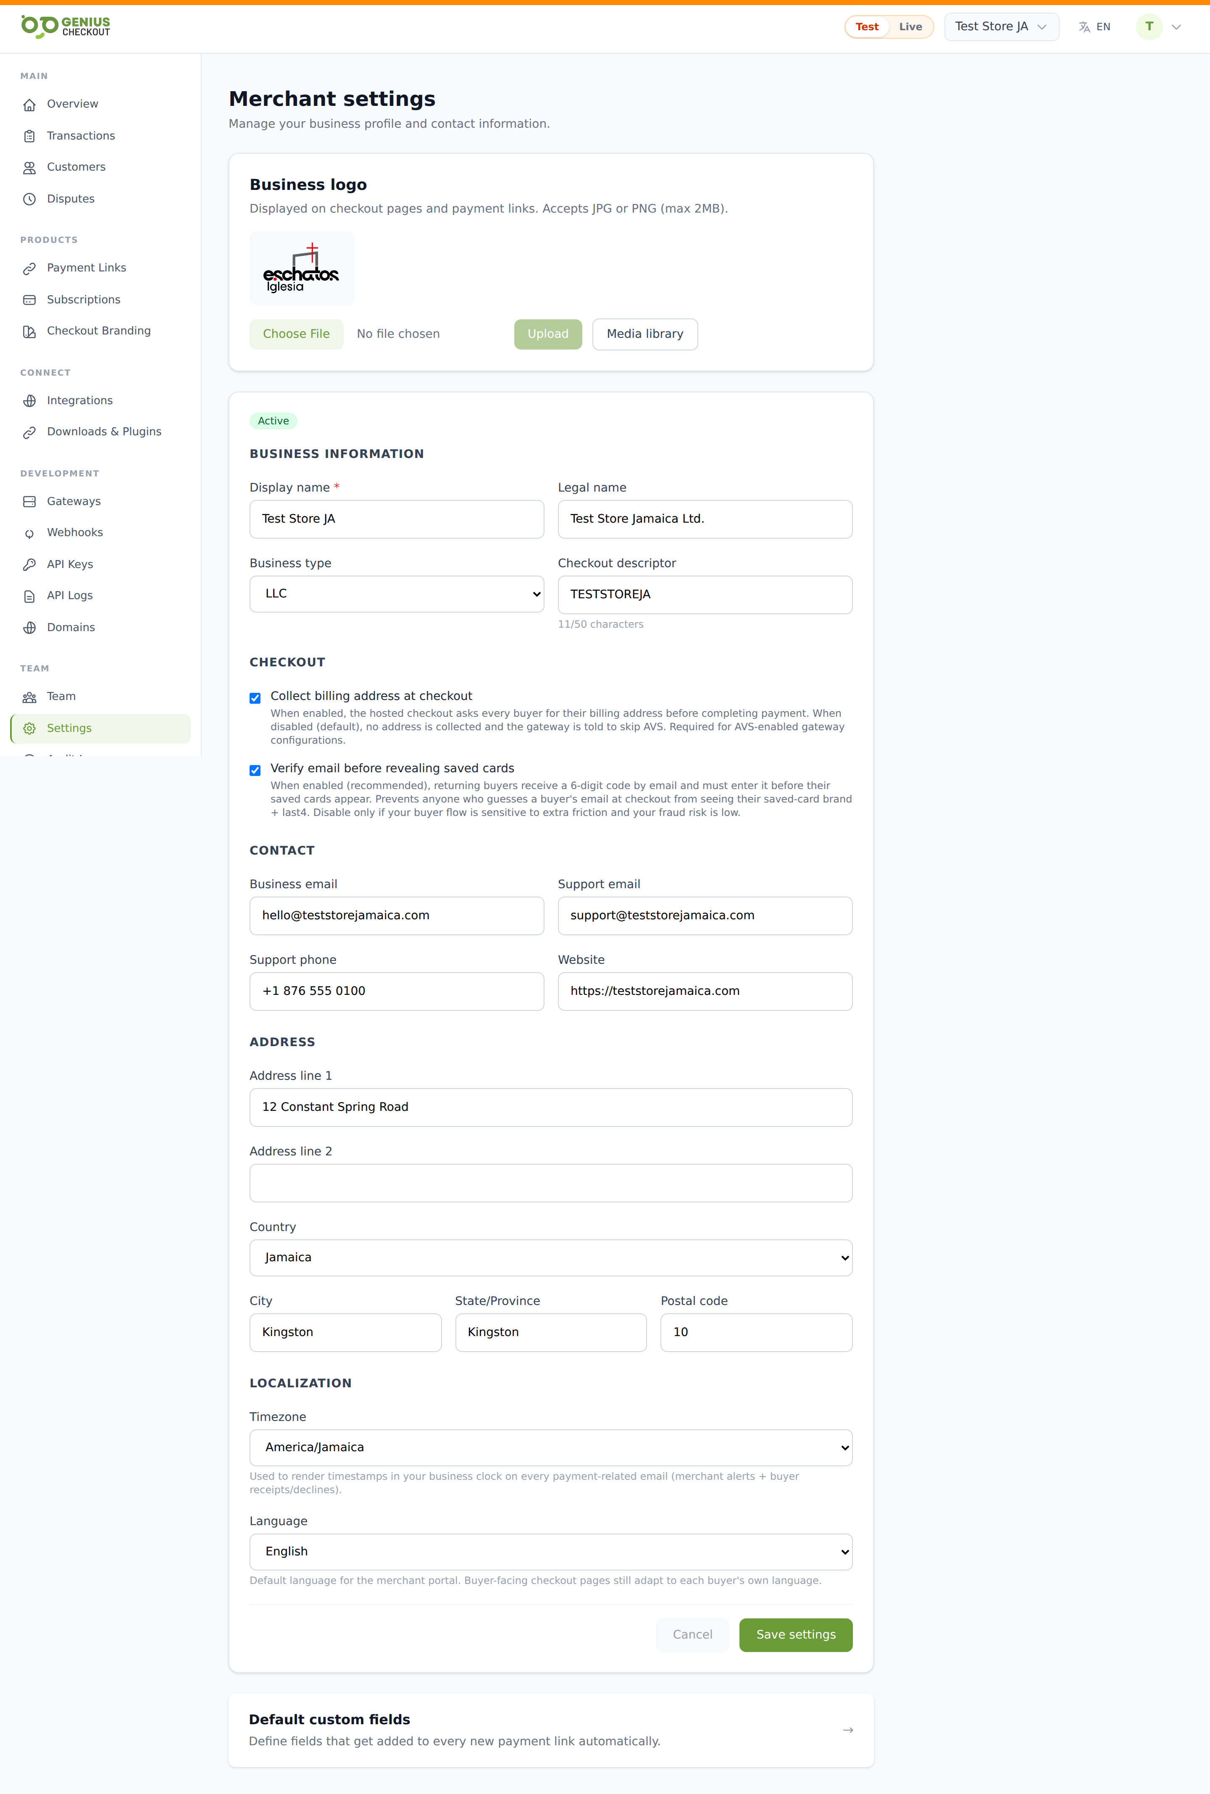Click Cancel button
Screen dimensions: 1210x1794
pos(692,1634)
